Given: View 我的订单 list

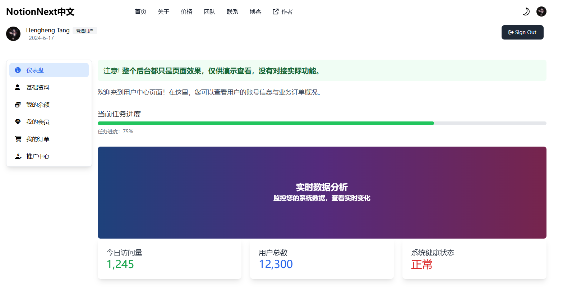Looking at the screenshot, I should coord(49,139).
